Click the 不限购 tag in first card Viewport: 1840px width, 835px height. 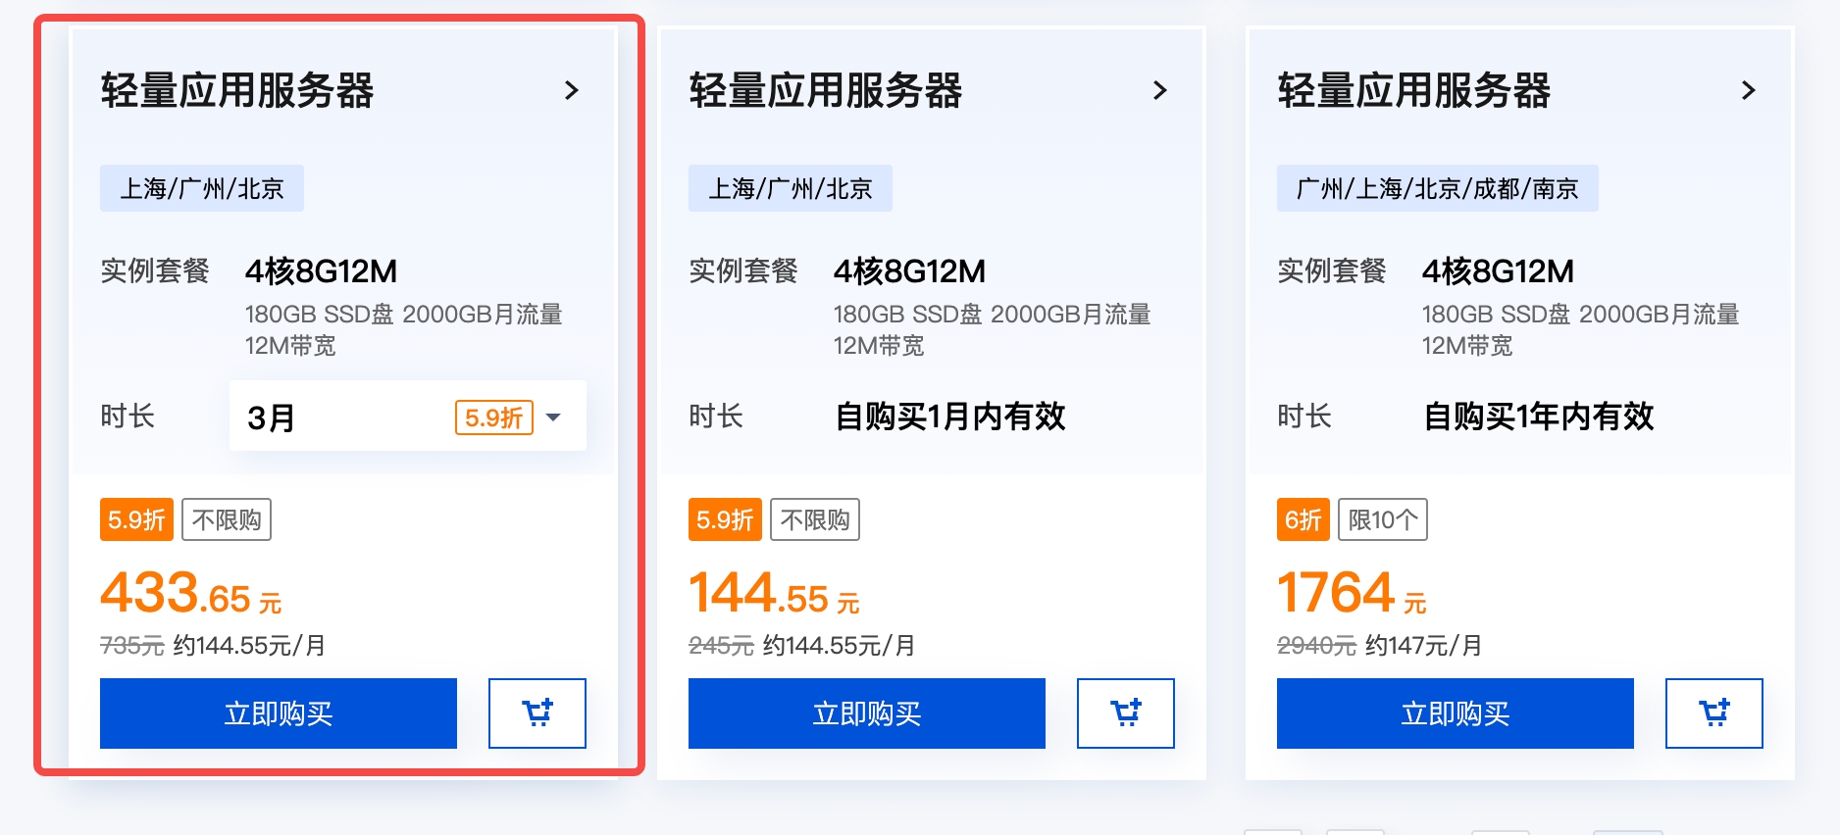coord(227,519)
